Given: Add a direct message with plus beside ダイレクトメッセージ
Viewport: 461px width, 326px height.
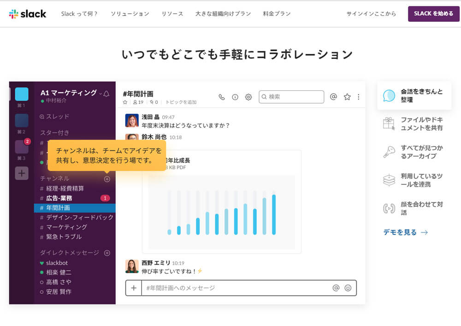Looking at the screenshot, I should (x=107, y=253).
